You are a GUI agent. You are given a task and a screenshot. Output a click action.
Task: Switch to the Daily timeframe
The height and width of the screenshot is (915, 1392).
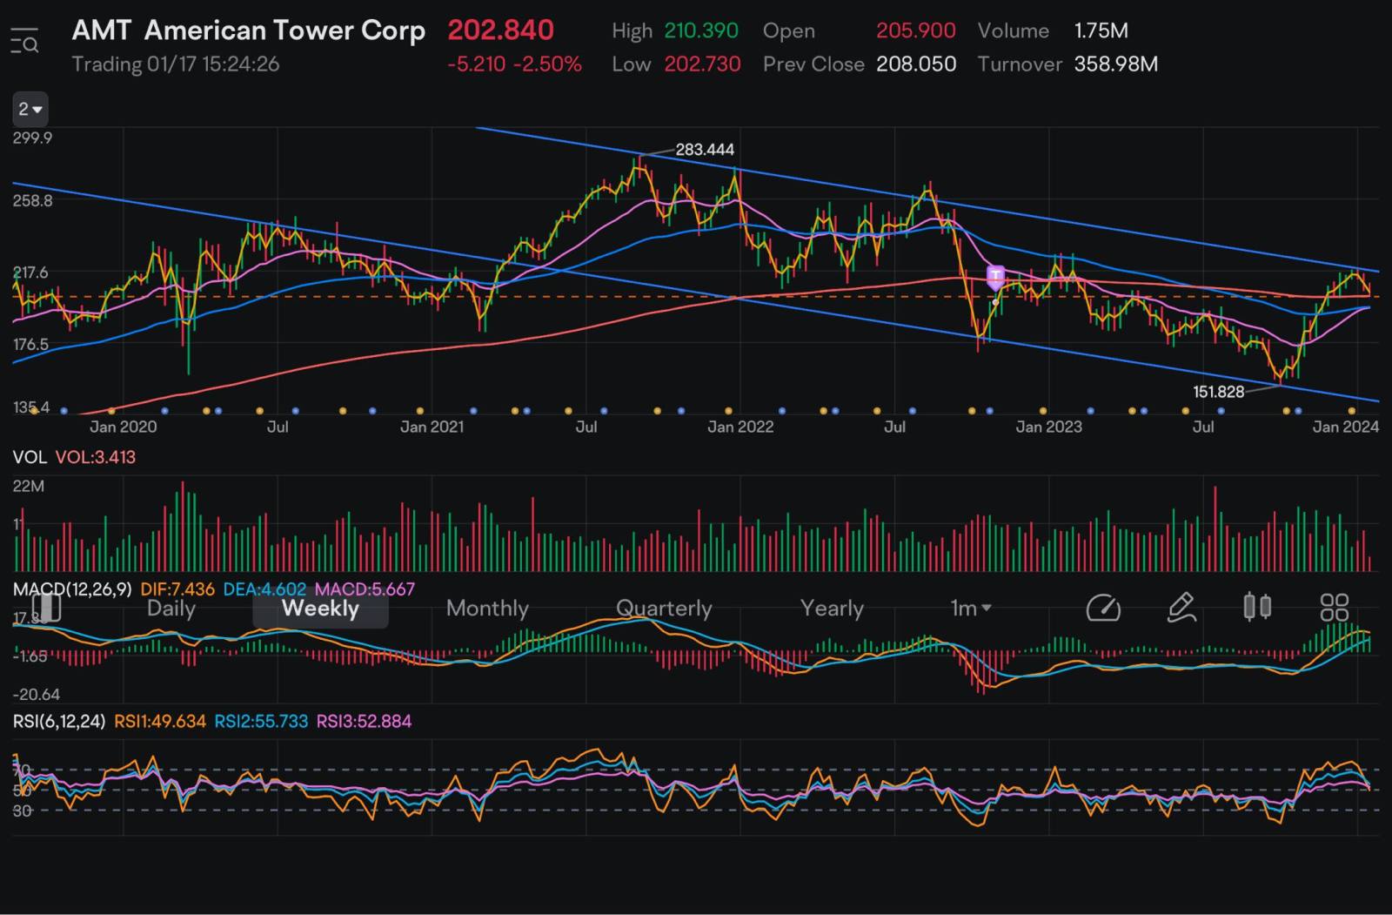(171, 608)
